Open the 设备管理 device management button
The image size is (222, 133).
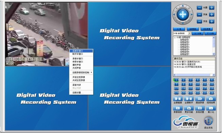coord(207,29)
